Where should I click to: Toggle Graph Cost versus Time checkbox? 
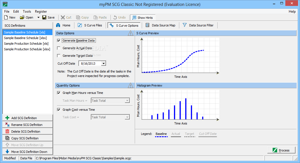pos(59,110)
